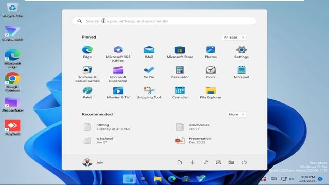Launch Movies & TV
Image resolution: width=329 pixels, height=185 pixels.
point(118,92)
